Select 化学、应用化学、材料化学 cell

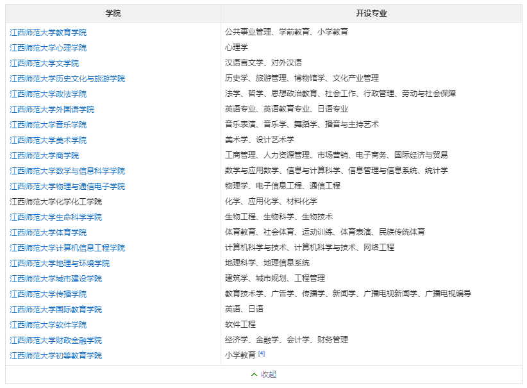pyautogui.click(x=271, y=201)
